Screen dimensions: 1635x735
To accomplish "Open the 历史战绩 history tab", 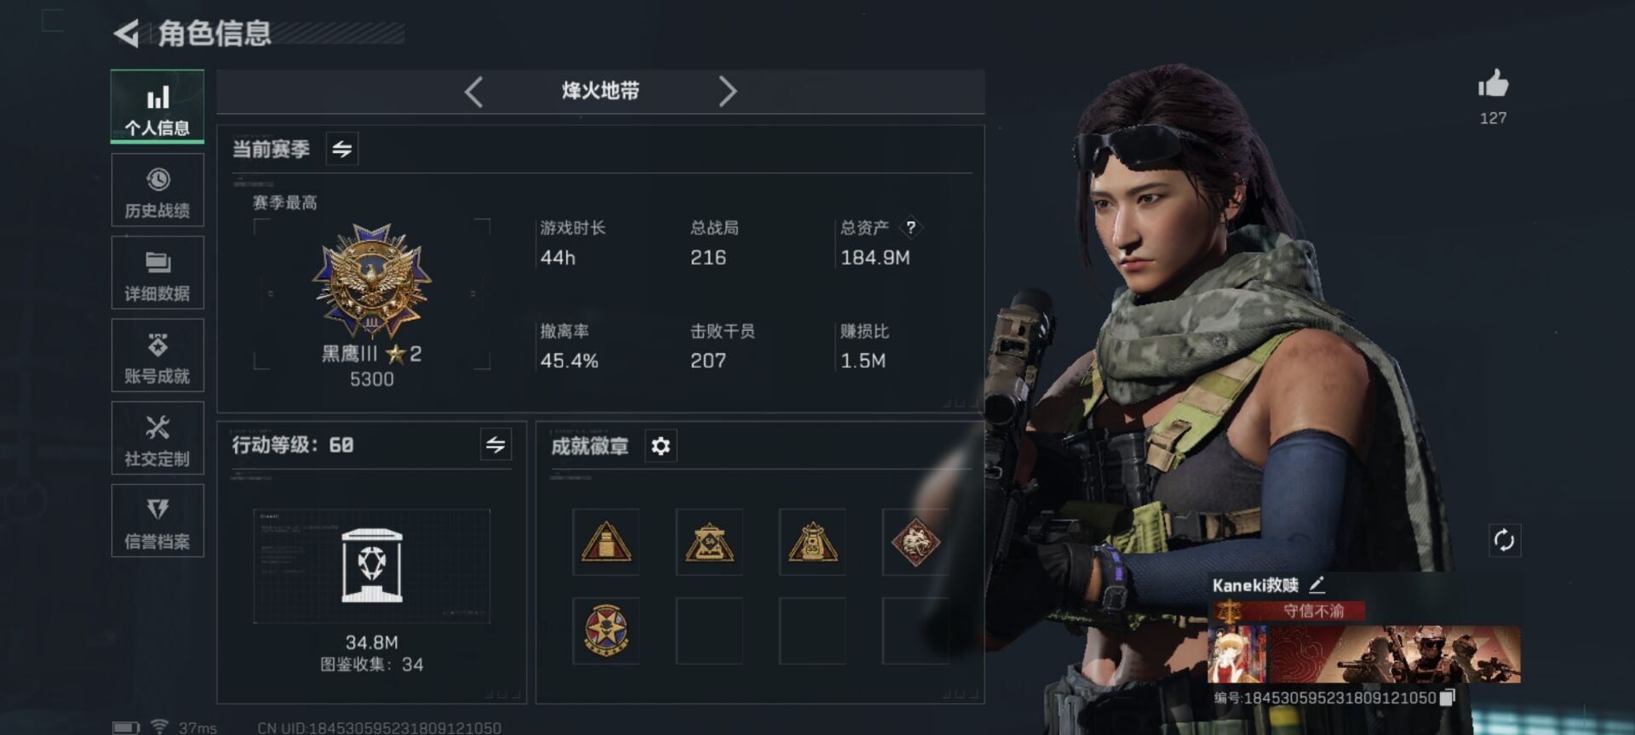I will (x=158, y=191).
